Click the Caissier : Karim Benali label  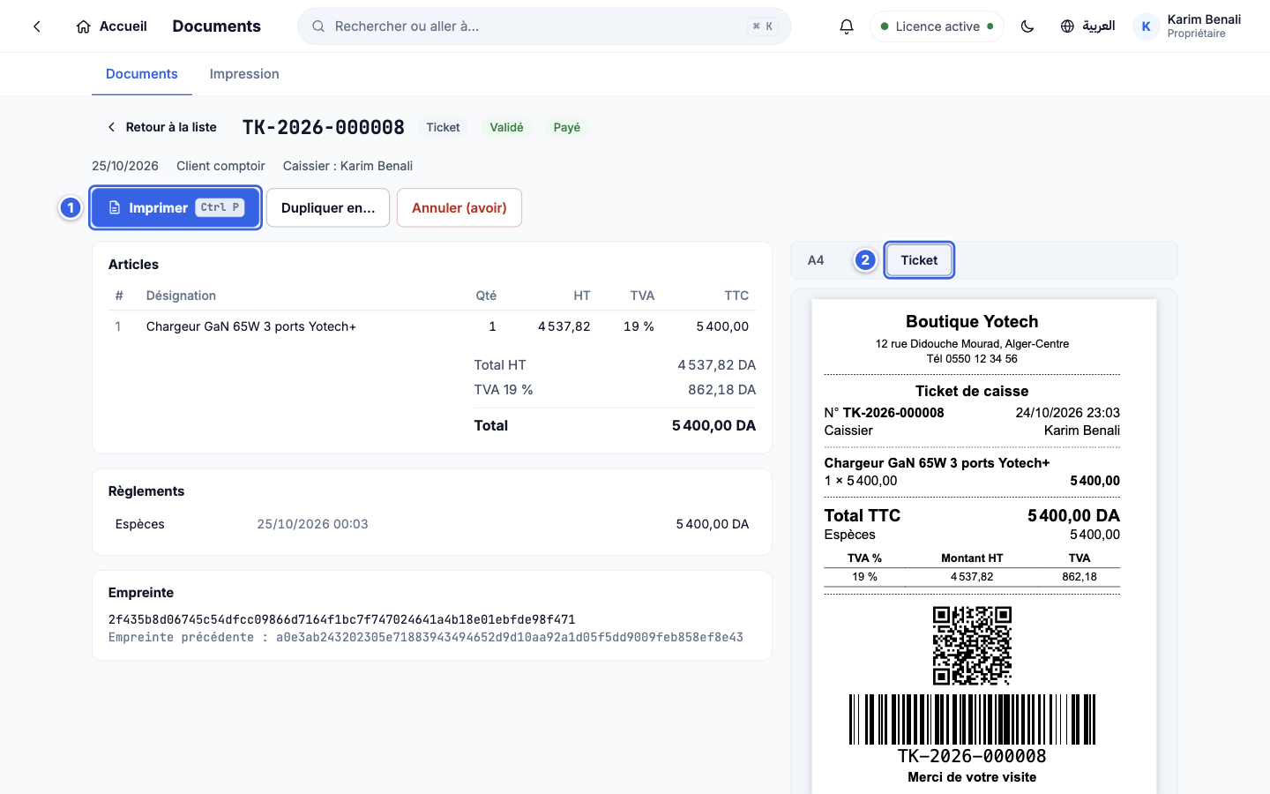point(347,166)
